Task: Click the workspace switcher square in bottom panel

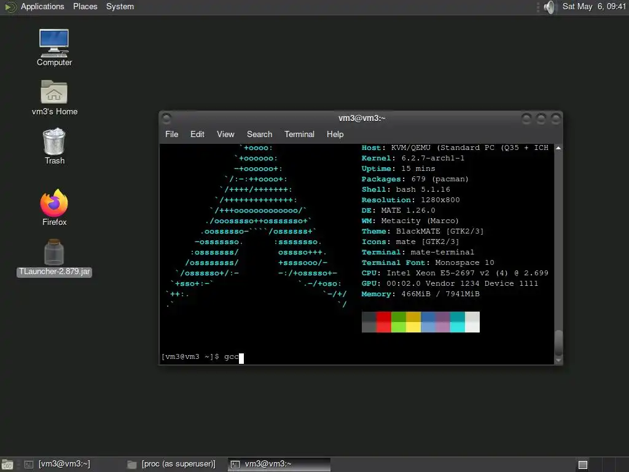Action: (583, 465)
